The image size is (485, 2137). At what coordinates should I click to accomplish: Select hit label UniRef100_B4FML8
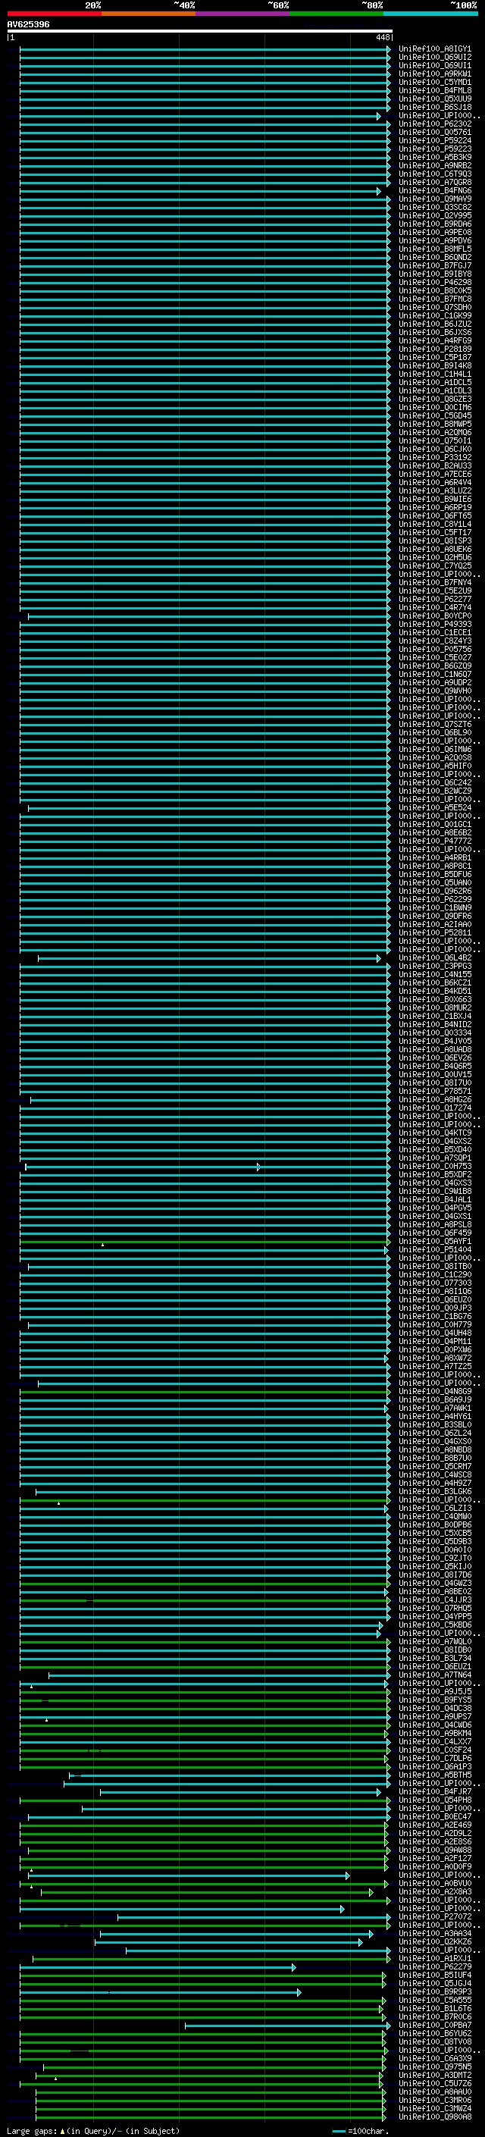click(x=434, y=90)
